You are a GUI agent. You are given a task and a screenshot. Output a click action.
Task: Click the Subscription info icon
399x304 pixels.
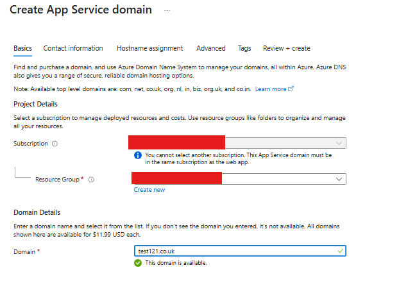coord(55,144)
